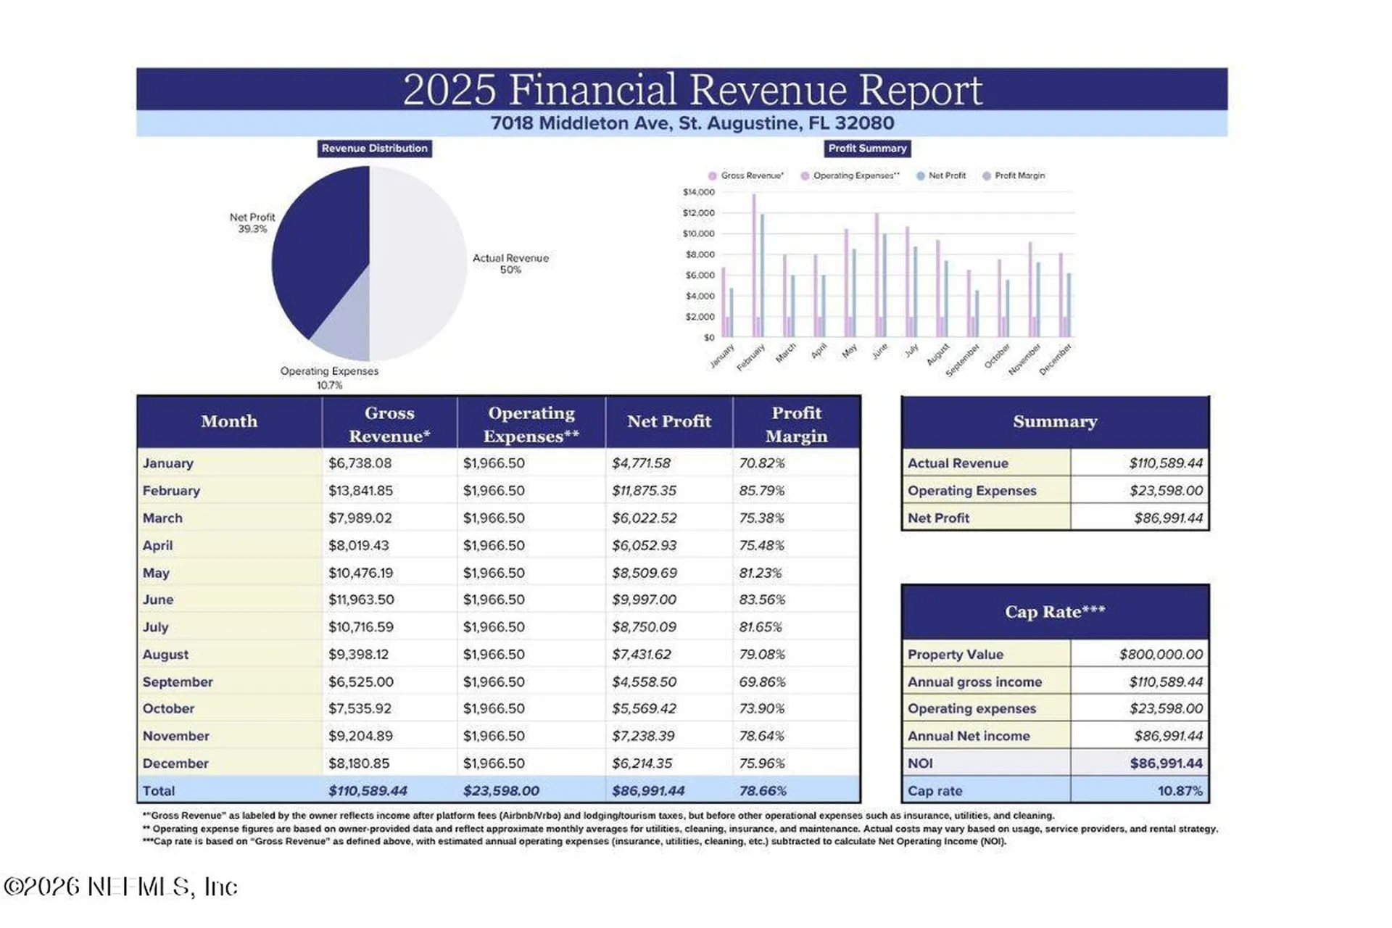The image size is (1392, 928).
Task: Click the February bar in the chart
Action: (x=755, y=265)
